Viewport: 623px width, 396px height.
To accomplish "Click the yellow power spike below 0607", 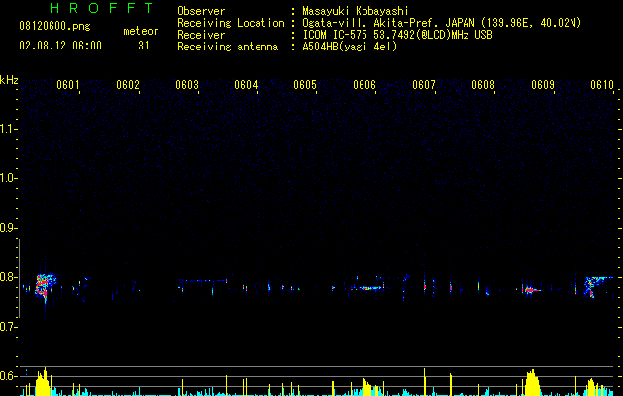I will (424, 382).
